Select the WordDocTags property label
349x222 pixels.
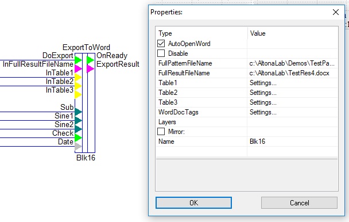click(x=179, y=112)
